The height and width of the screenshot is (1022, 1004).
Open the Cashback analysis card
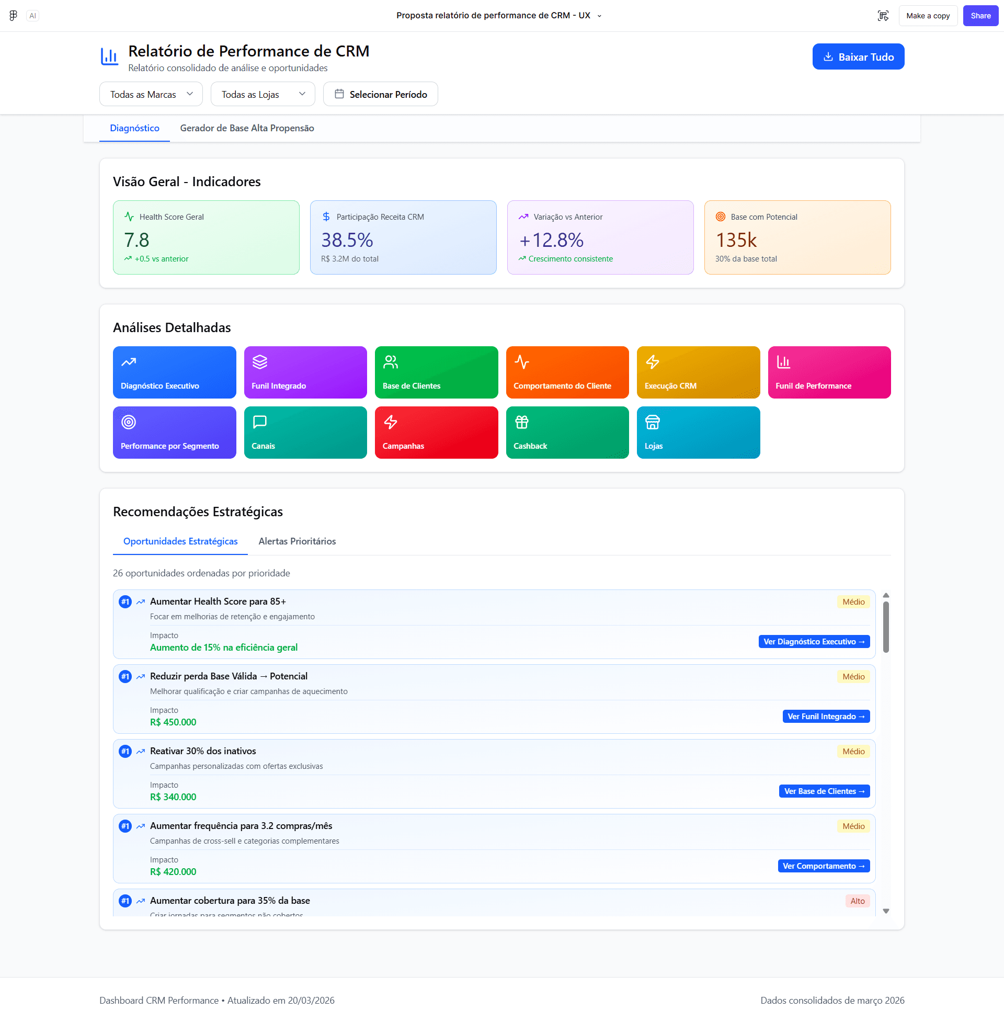coord(567,433)
